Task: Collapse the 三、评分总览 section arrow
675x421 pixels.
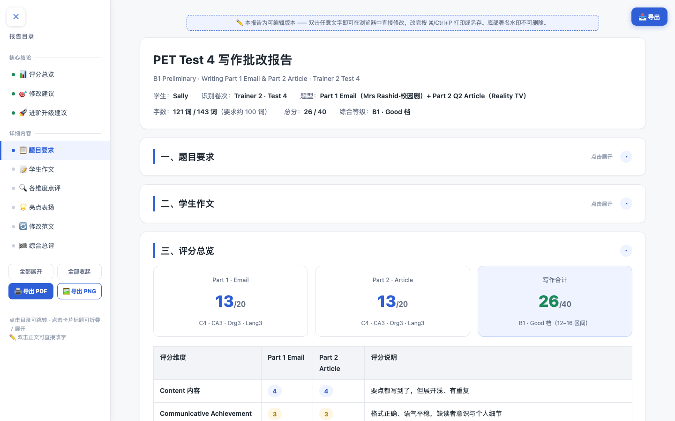Action: [626, 251]
